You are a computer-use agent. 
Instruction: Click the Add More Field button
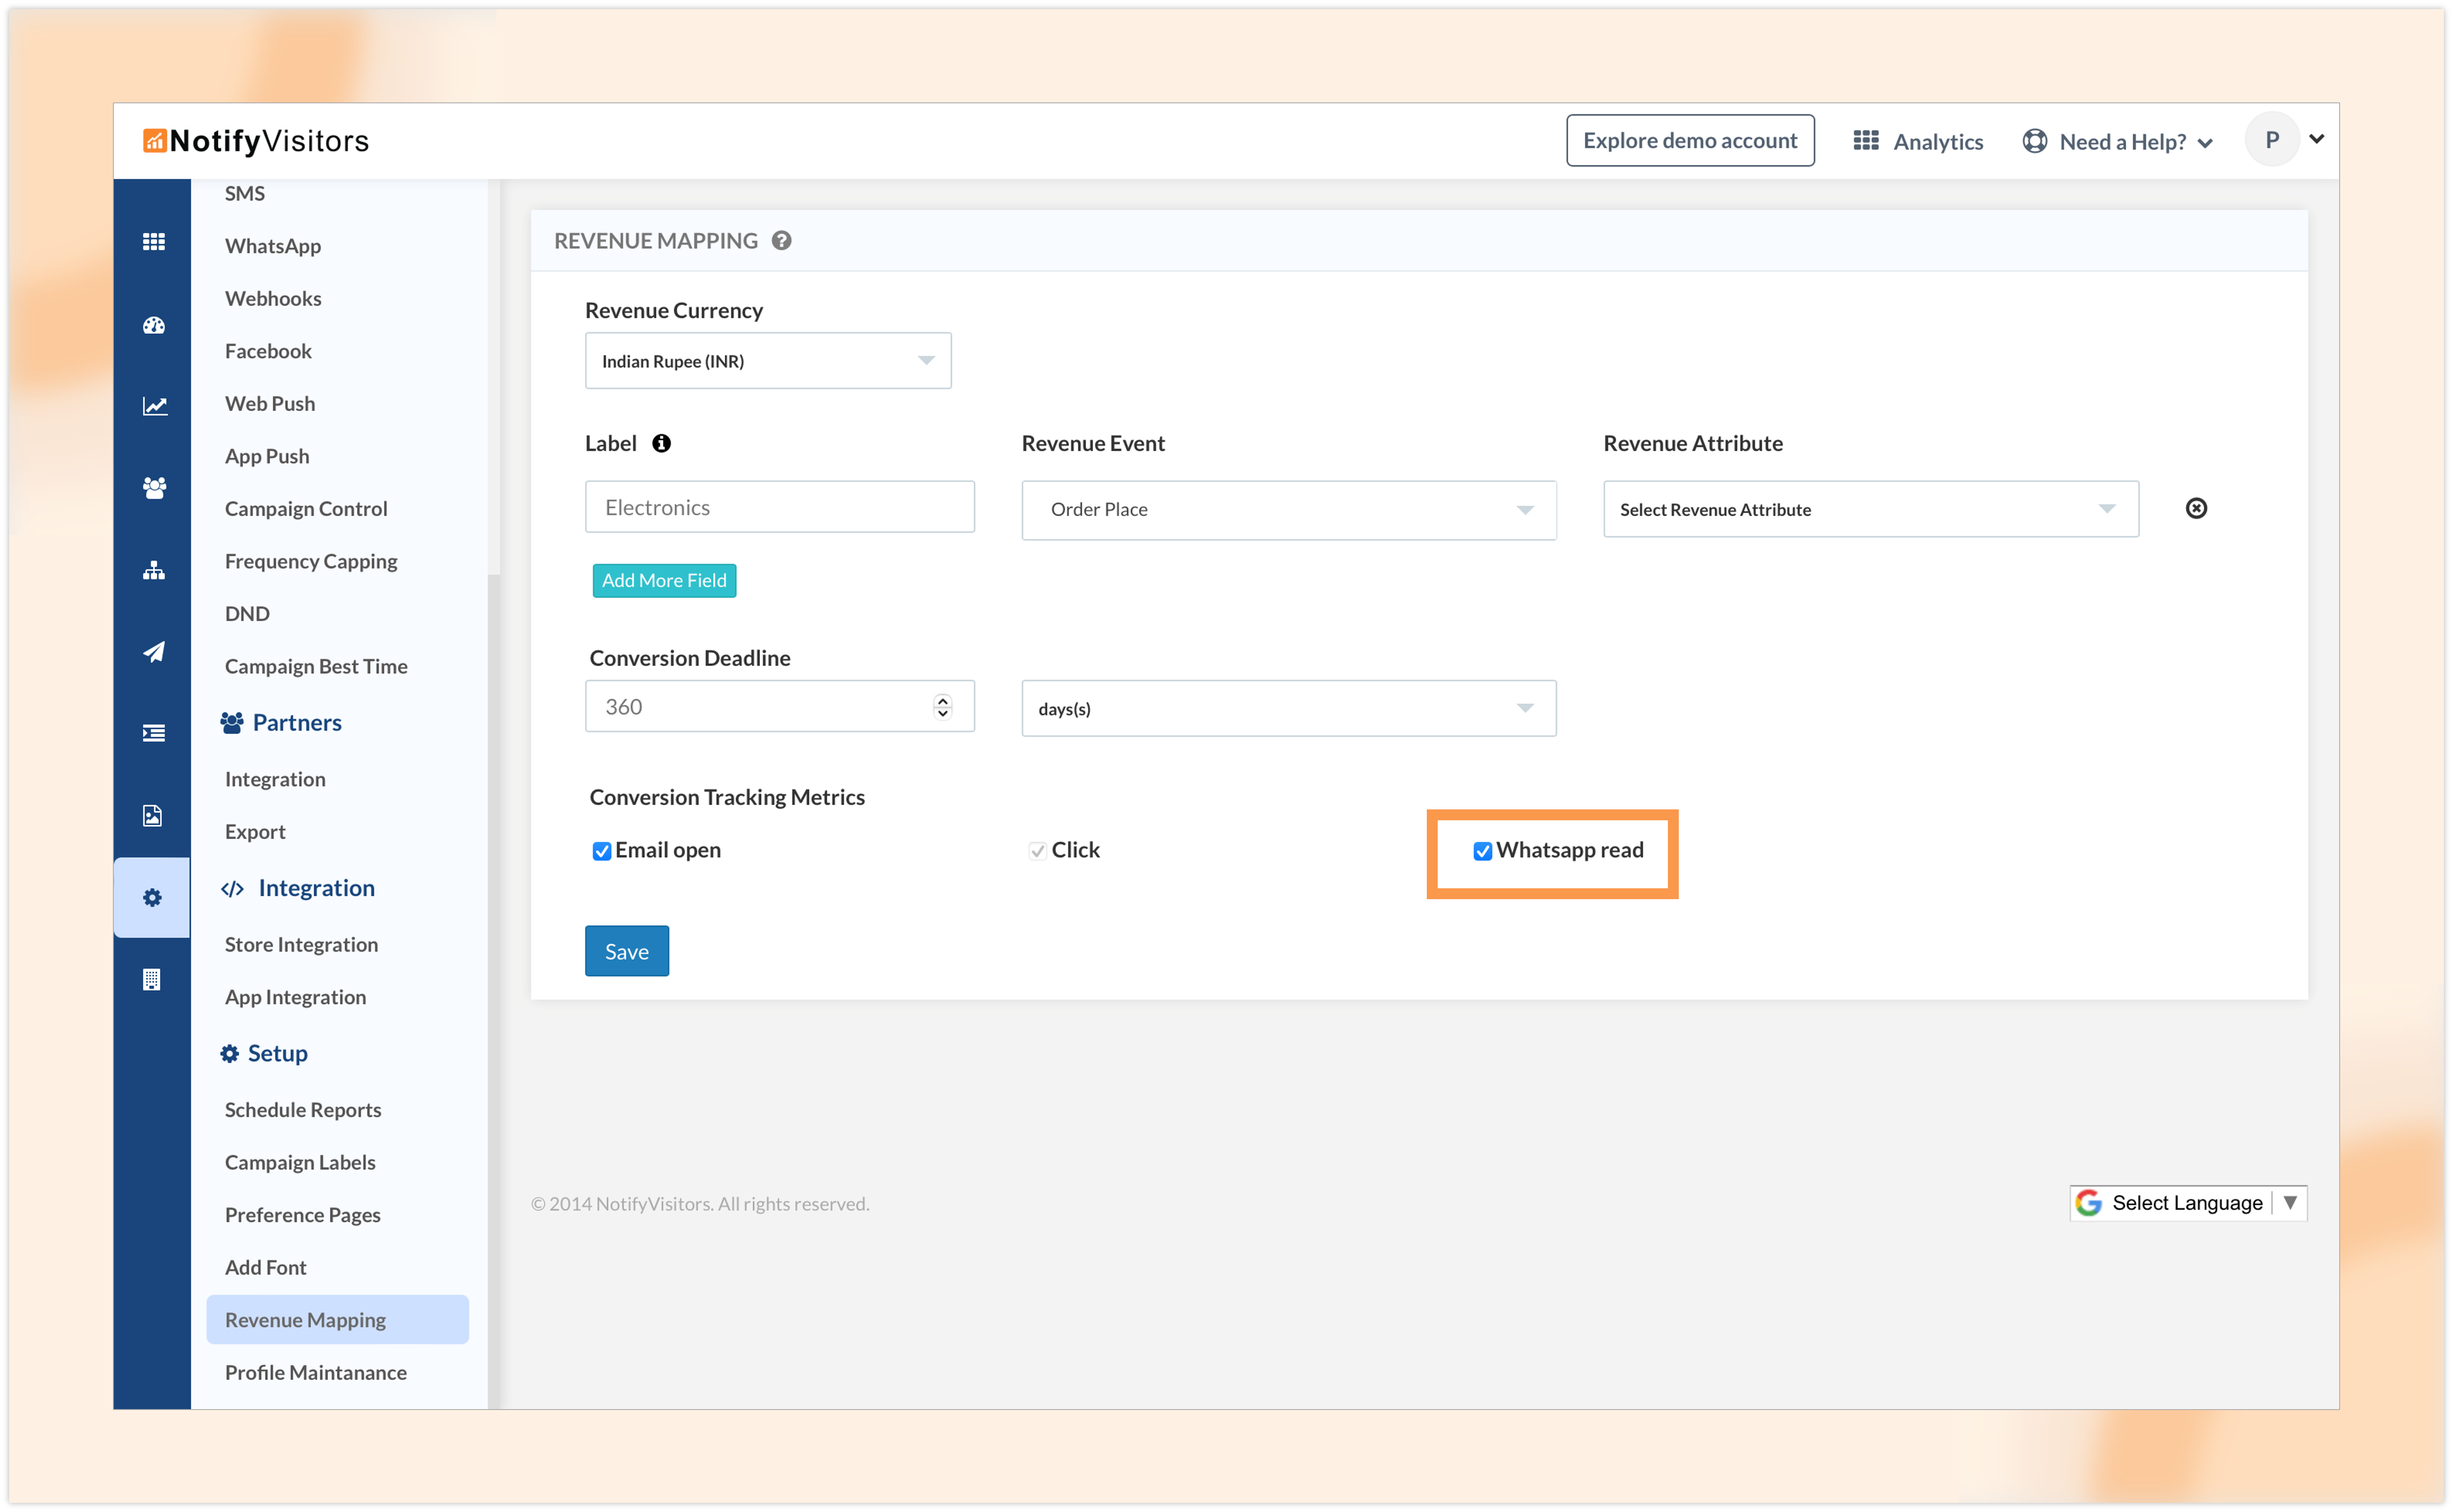coord(664,580)
